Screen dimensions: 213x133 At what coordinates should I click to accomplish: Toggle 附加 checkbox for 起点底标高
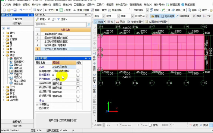[78, 92]
